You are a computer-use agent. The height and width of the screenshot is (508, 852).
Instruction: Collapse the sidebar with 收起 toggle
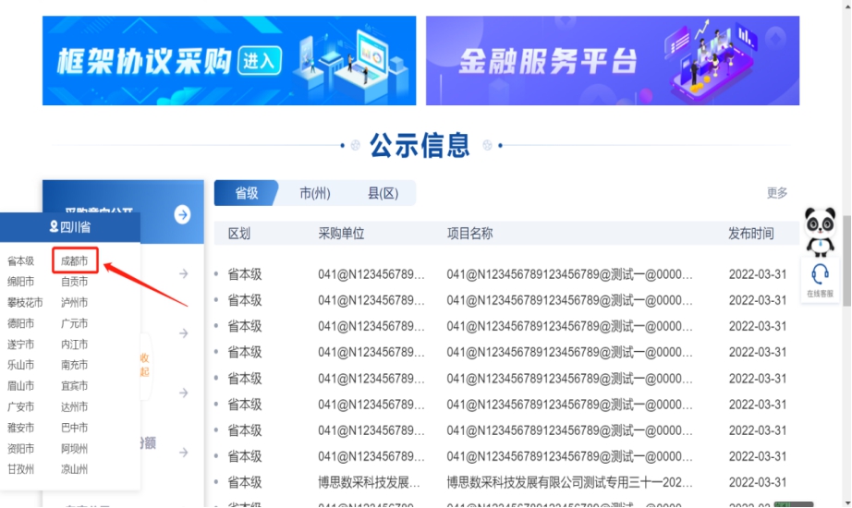pyautogui.click(x=144, y=365)
